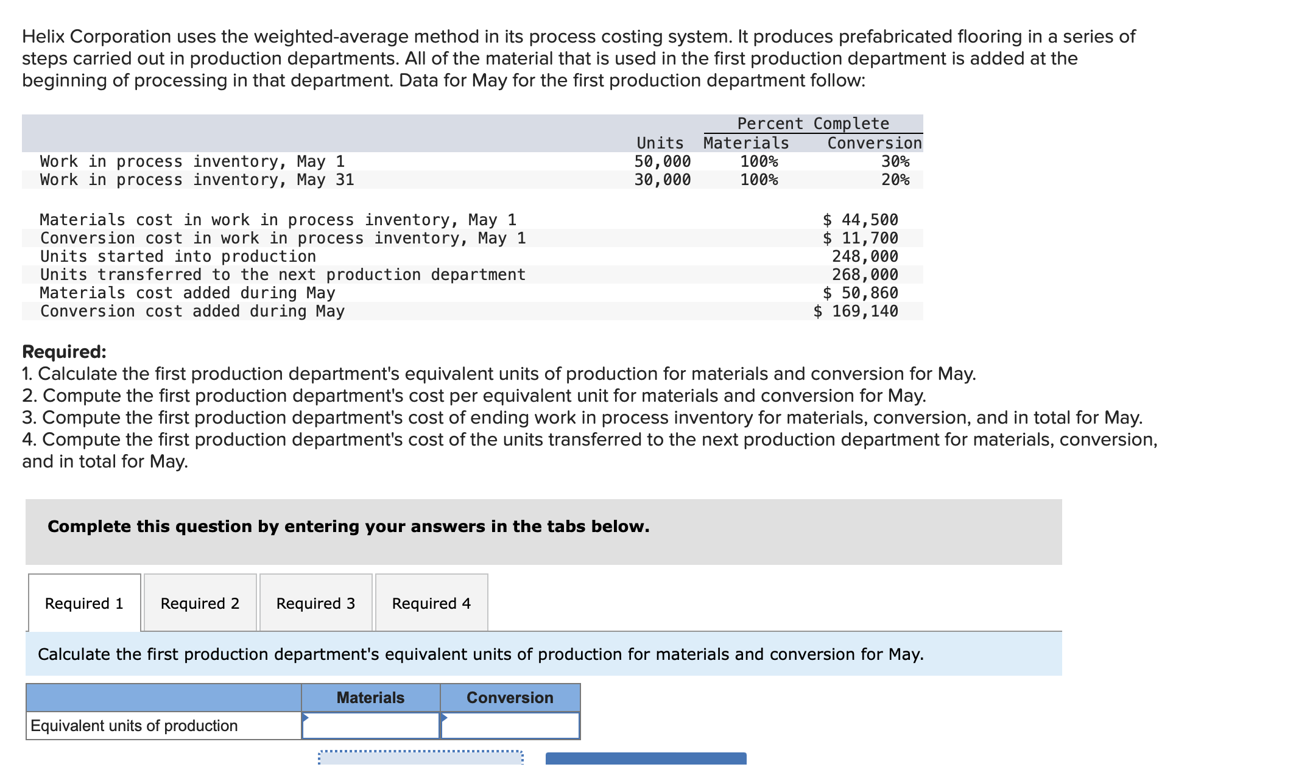Switch to the Required 4 tab
Screen dimensions: 1307x767
click(431, 603)
